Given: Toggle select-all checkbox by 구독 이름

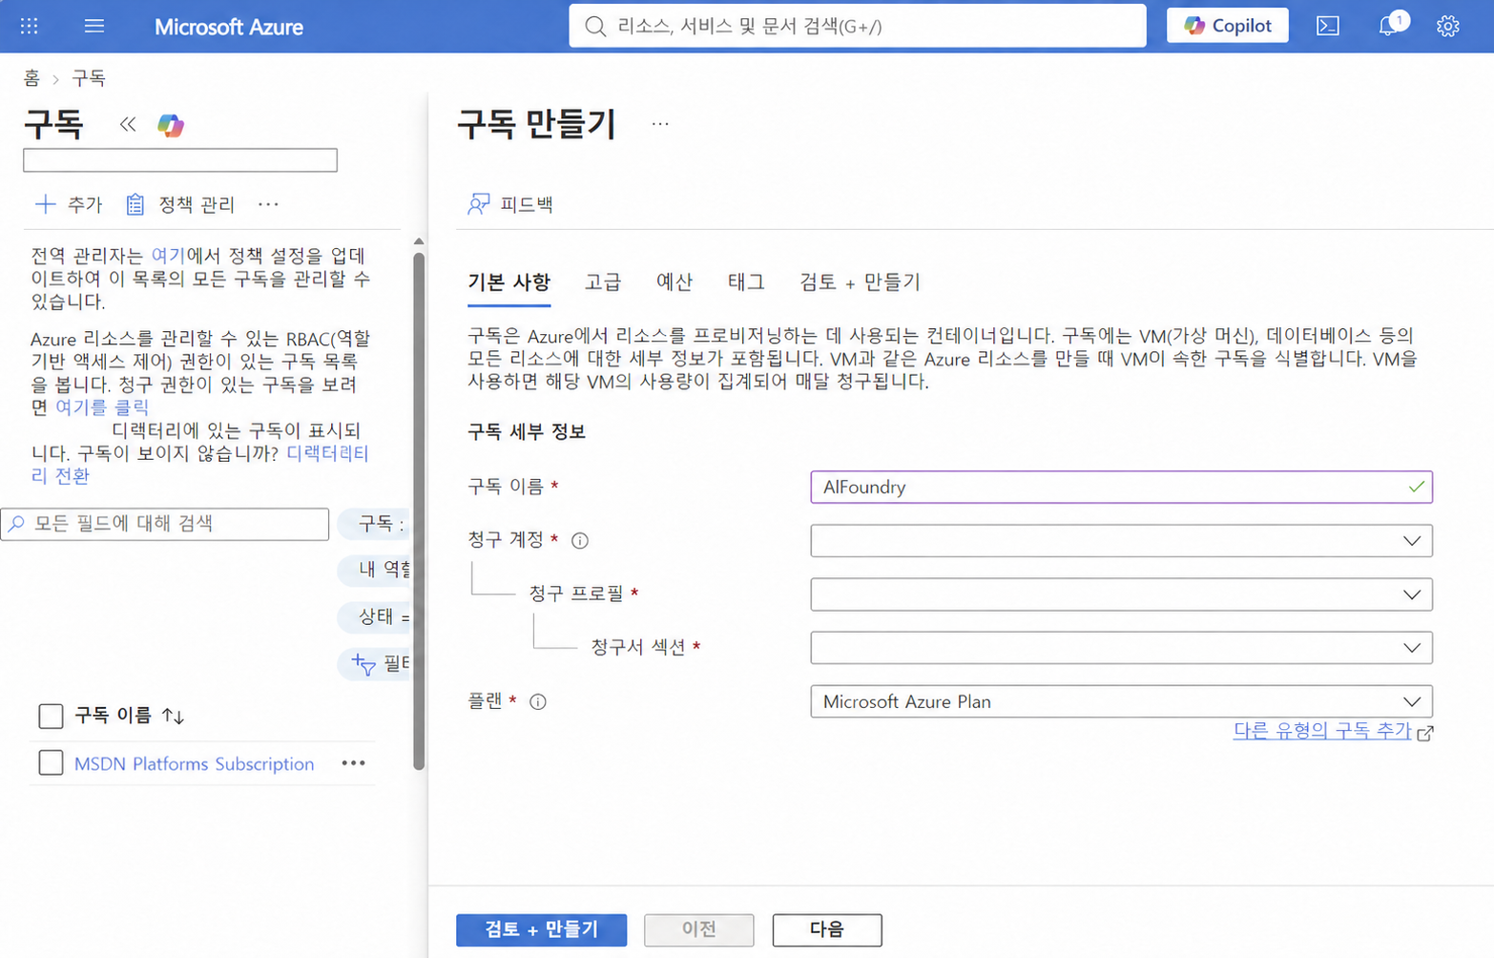Looking at the screenshot, I should pos(51,716).
